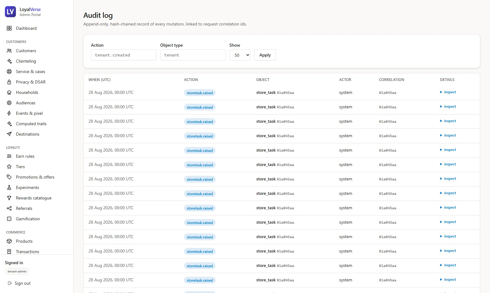Screen dimensions: 490x293
Task: Click the Households home icon
Action: [x=9, y=92]
